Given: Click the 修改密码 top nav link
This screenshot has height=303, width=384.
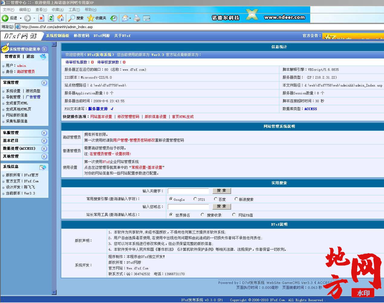Looking at the screenshot, I should (x=81, y=36).
